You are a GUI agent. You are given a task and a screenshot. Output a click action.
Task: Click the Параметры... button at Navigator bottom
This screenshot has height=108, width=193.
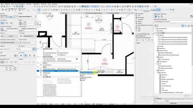pos(173,103)
